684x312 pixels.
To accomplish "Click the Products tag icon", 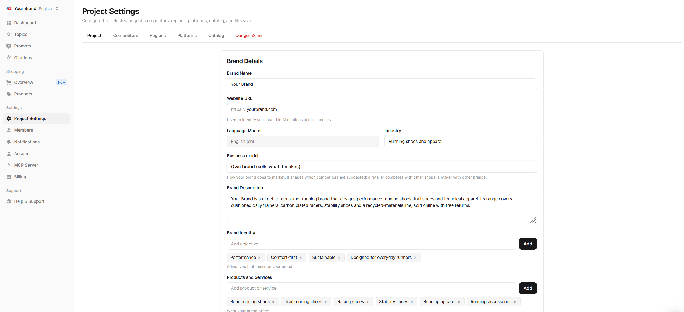I will pyautogui.click(x=9, y=94).
